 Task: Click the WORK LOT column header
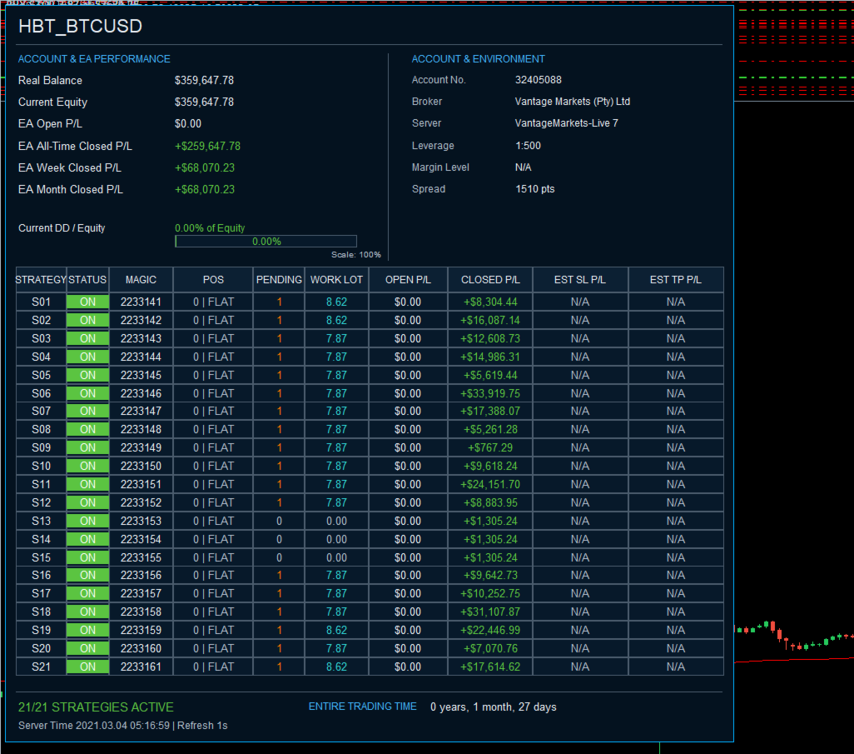tap(336, 280)
